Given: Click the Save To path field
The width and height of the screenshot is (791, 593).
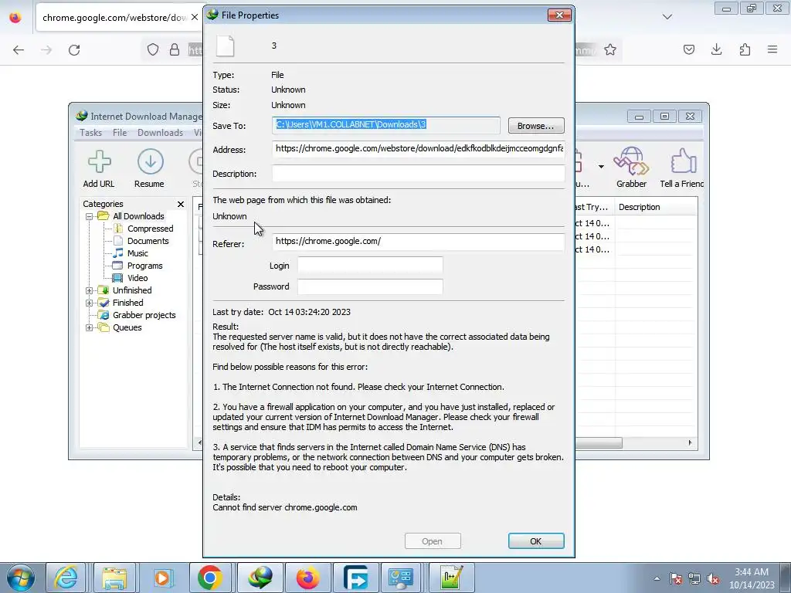Looking at the screenshot, I should [x=386, y=125].
